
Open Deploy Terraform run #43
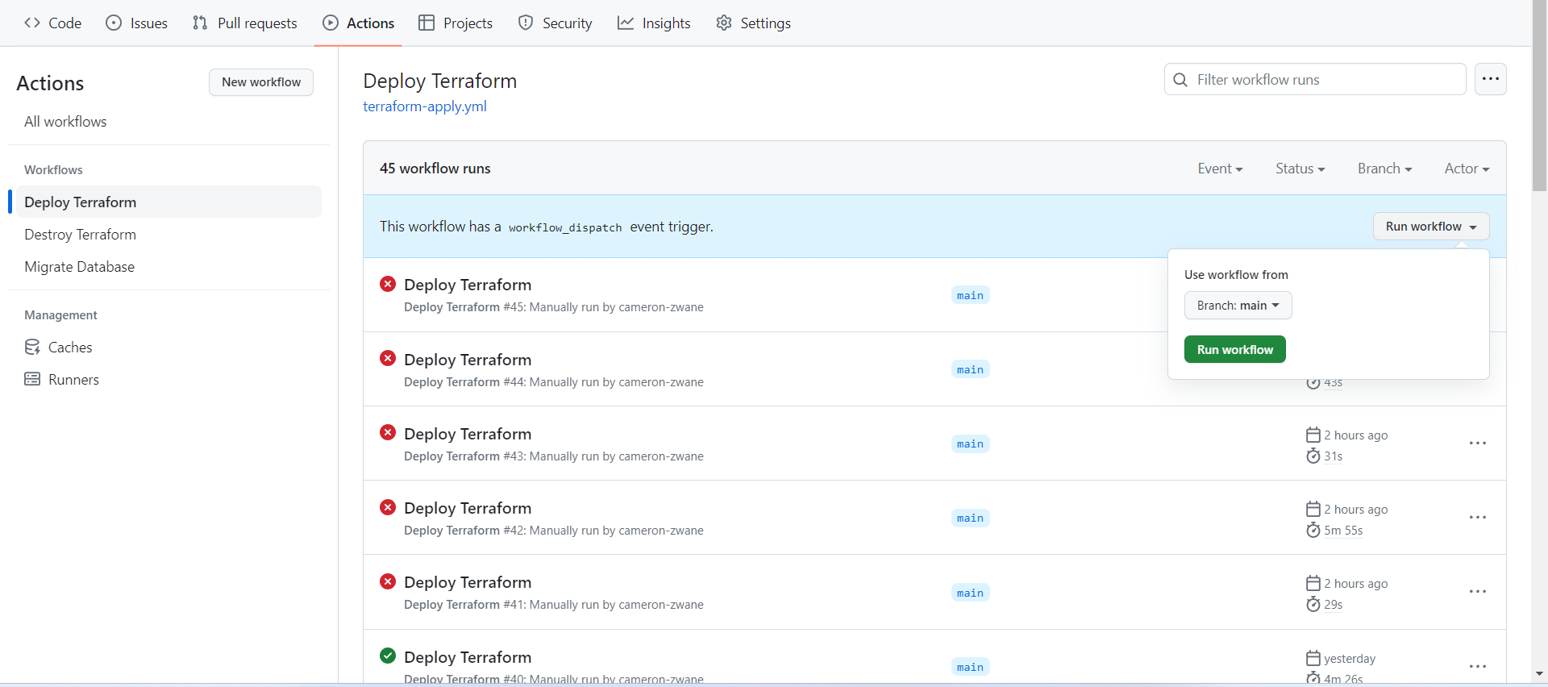click(468, 434)
